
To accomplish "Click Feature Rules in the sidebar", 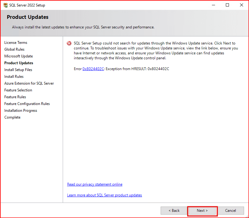I will click(x=15, y=97).
